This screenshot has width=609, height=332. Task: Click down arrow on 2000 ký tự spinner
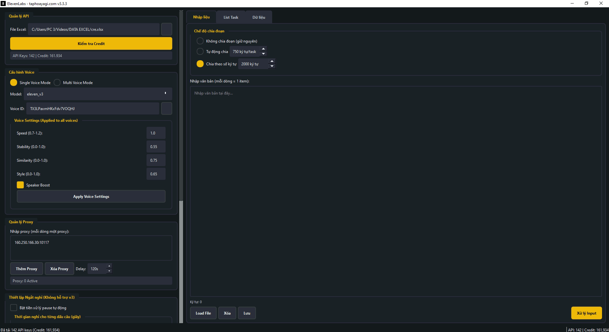[x=272, y=66]
